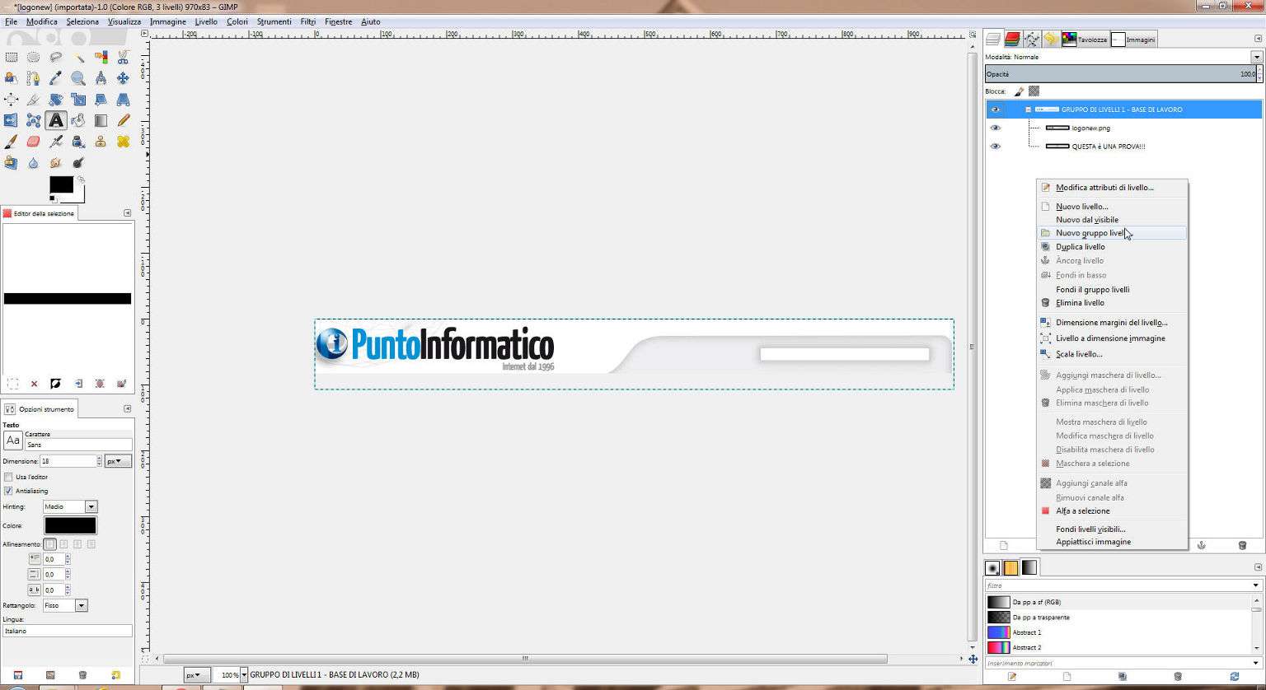Choose Duplica livello in context menu
This screenshot has height=690, width=1266.
click(x=1111, y=247)
